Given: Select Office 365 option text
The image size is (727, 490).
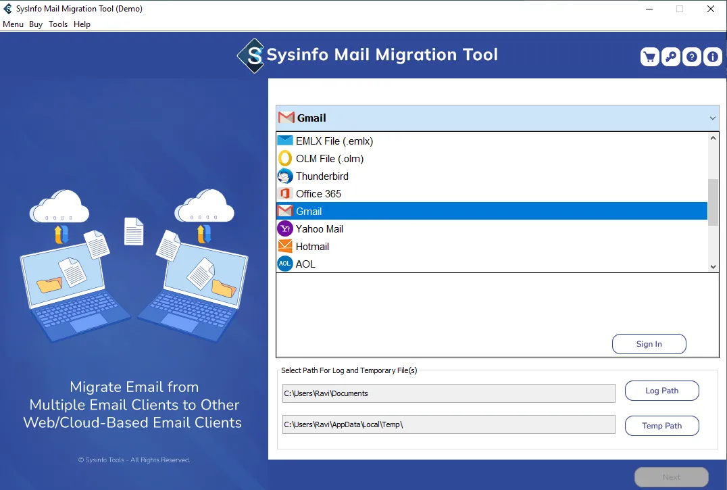Looking at the screenshot, I should point(318,194).
